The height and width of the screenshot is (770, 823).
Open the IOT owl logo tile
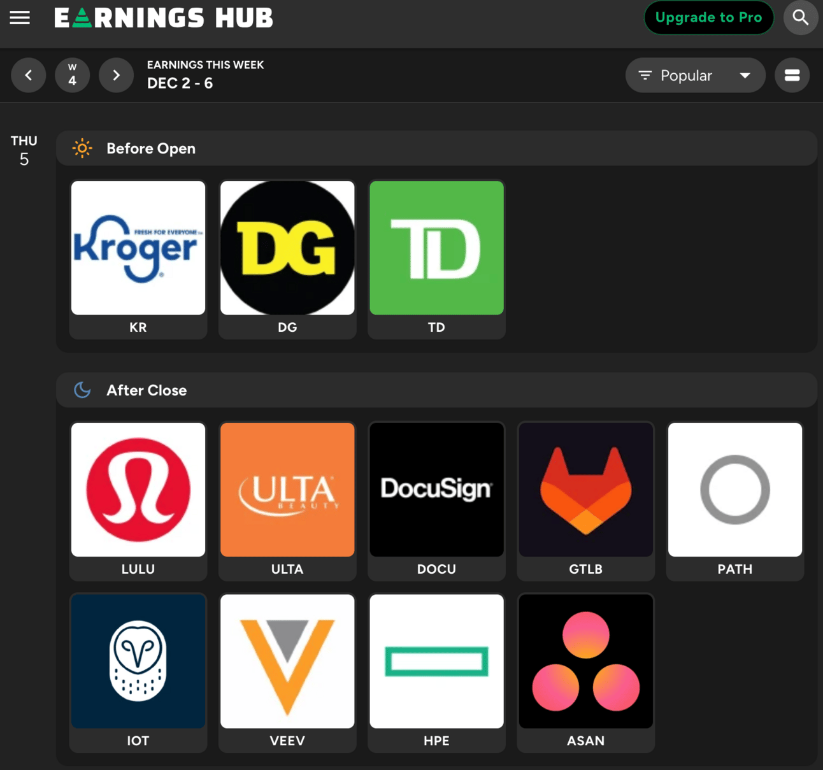click(138, 661)
